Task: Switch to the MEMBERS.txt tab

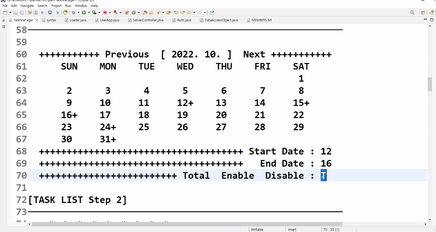Action: click(259, 20)
